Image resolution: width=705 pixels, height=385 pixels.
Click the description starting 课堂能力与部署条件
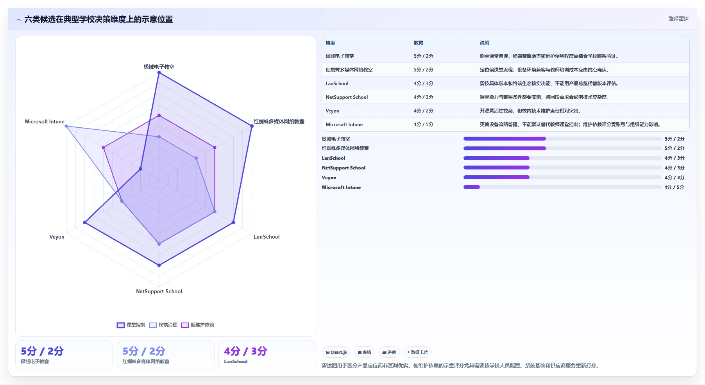click(x=544, y=97)
